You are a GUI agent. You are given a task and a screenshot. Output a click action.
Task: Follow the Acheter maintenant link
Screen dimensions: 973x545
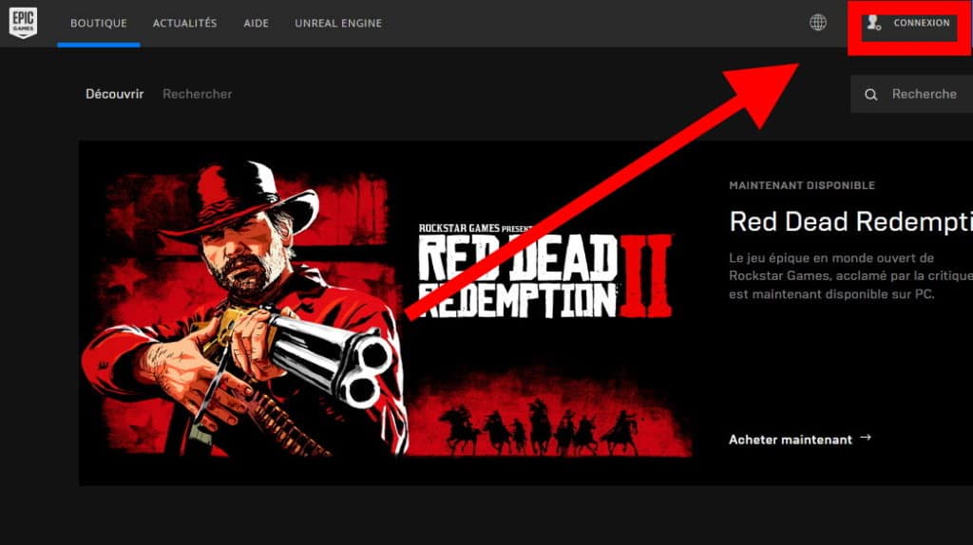click(x=790, y=440)
